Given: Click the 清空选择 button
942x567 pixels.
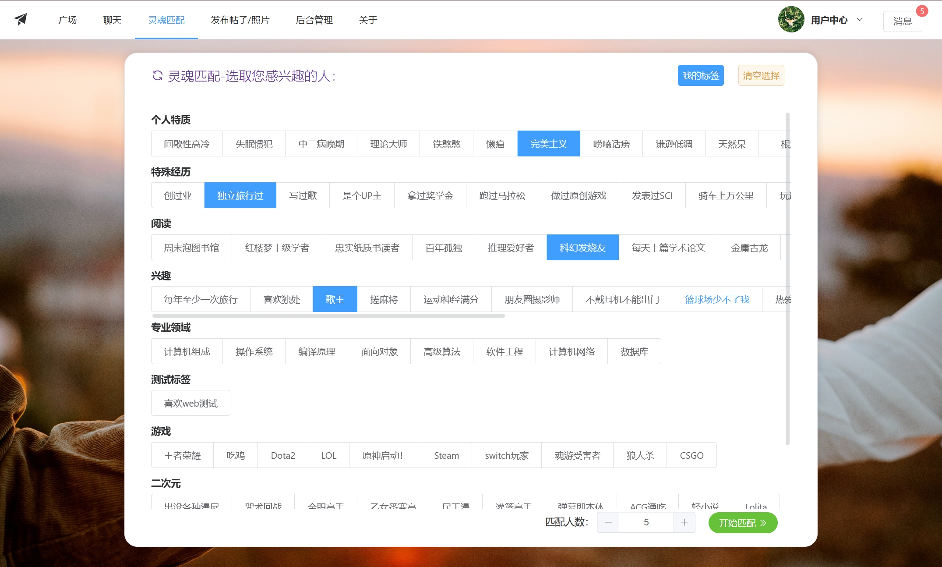Looking at the screenshot, I should coord(761,75).
